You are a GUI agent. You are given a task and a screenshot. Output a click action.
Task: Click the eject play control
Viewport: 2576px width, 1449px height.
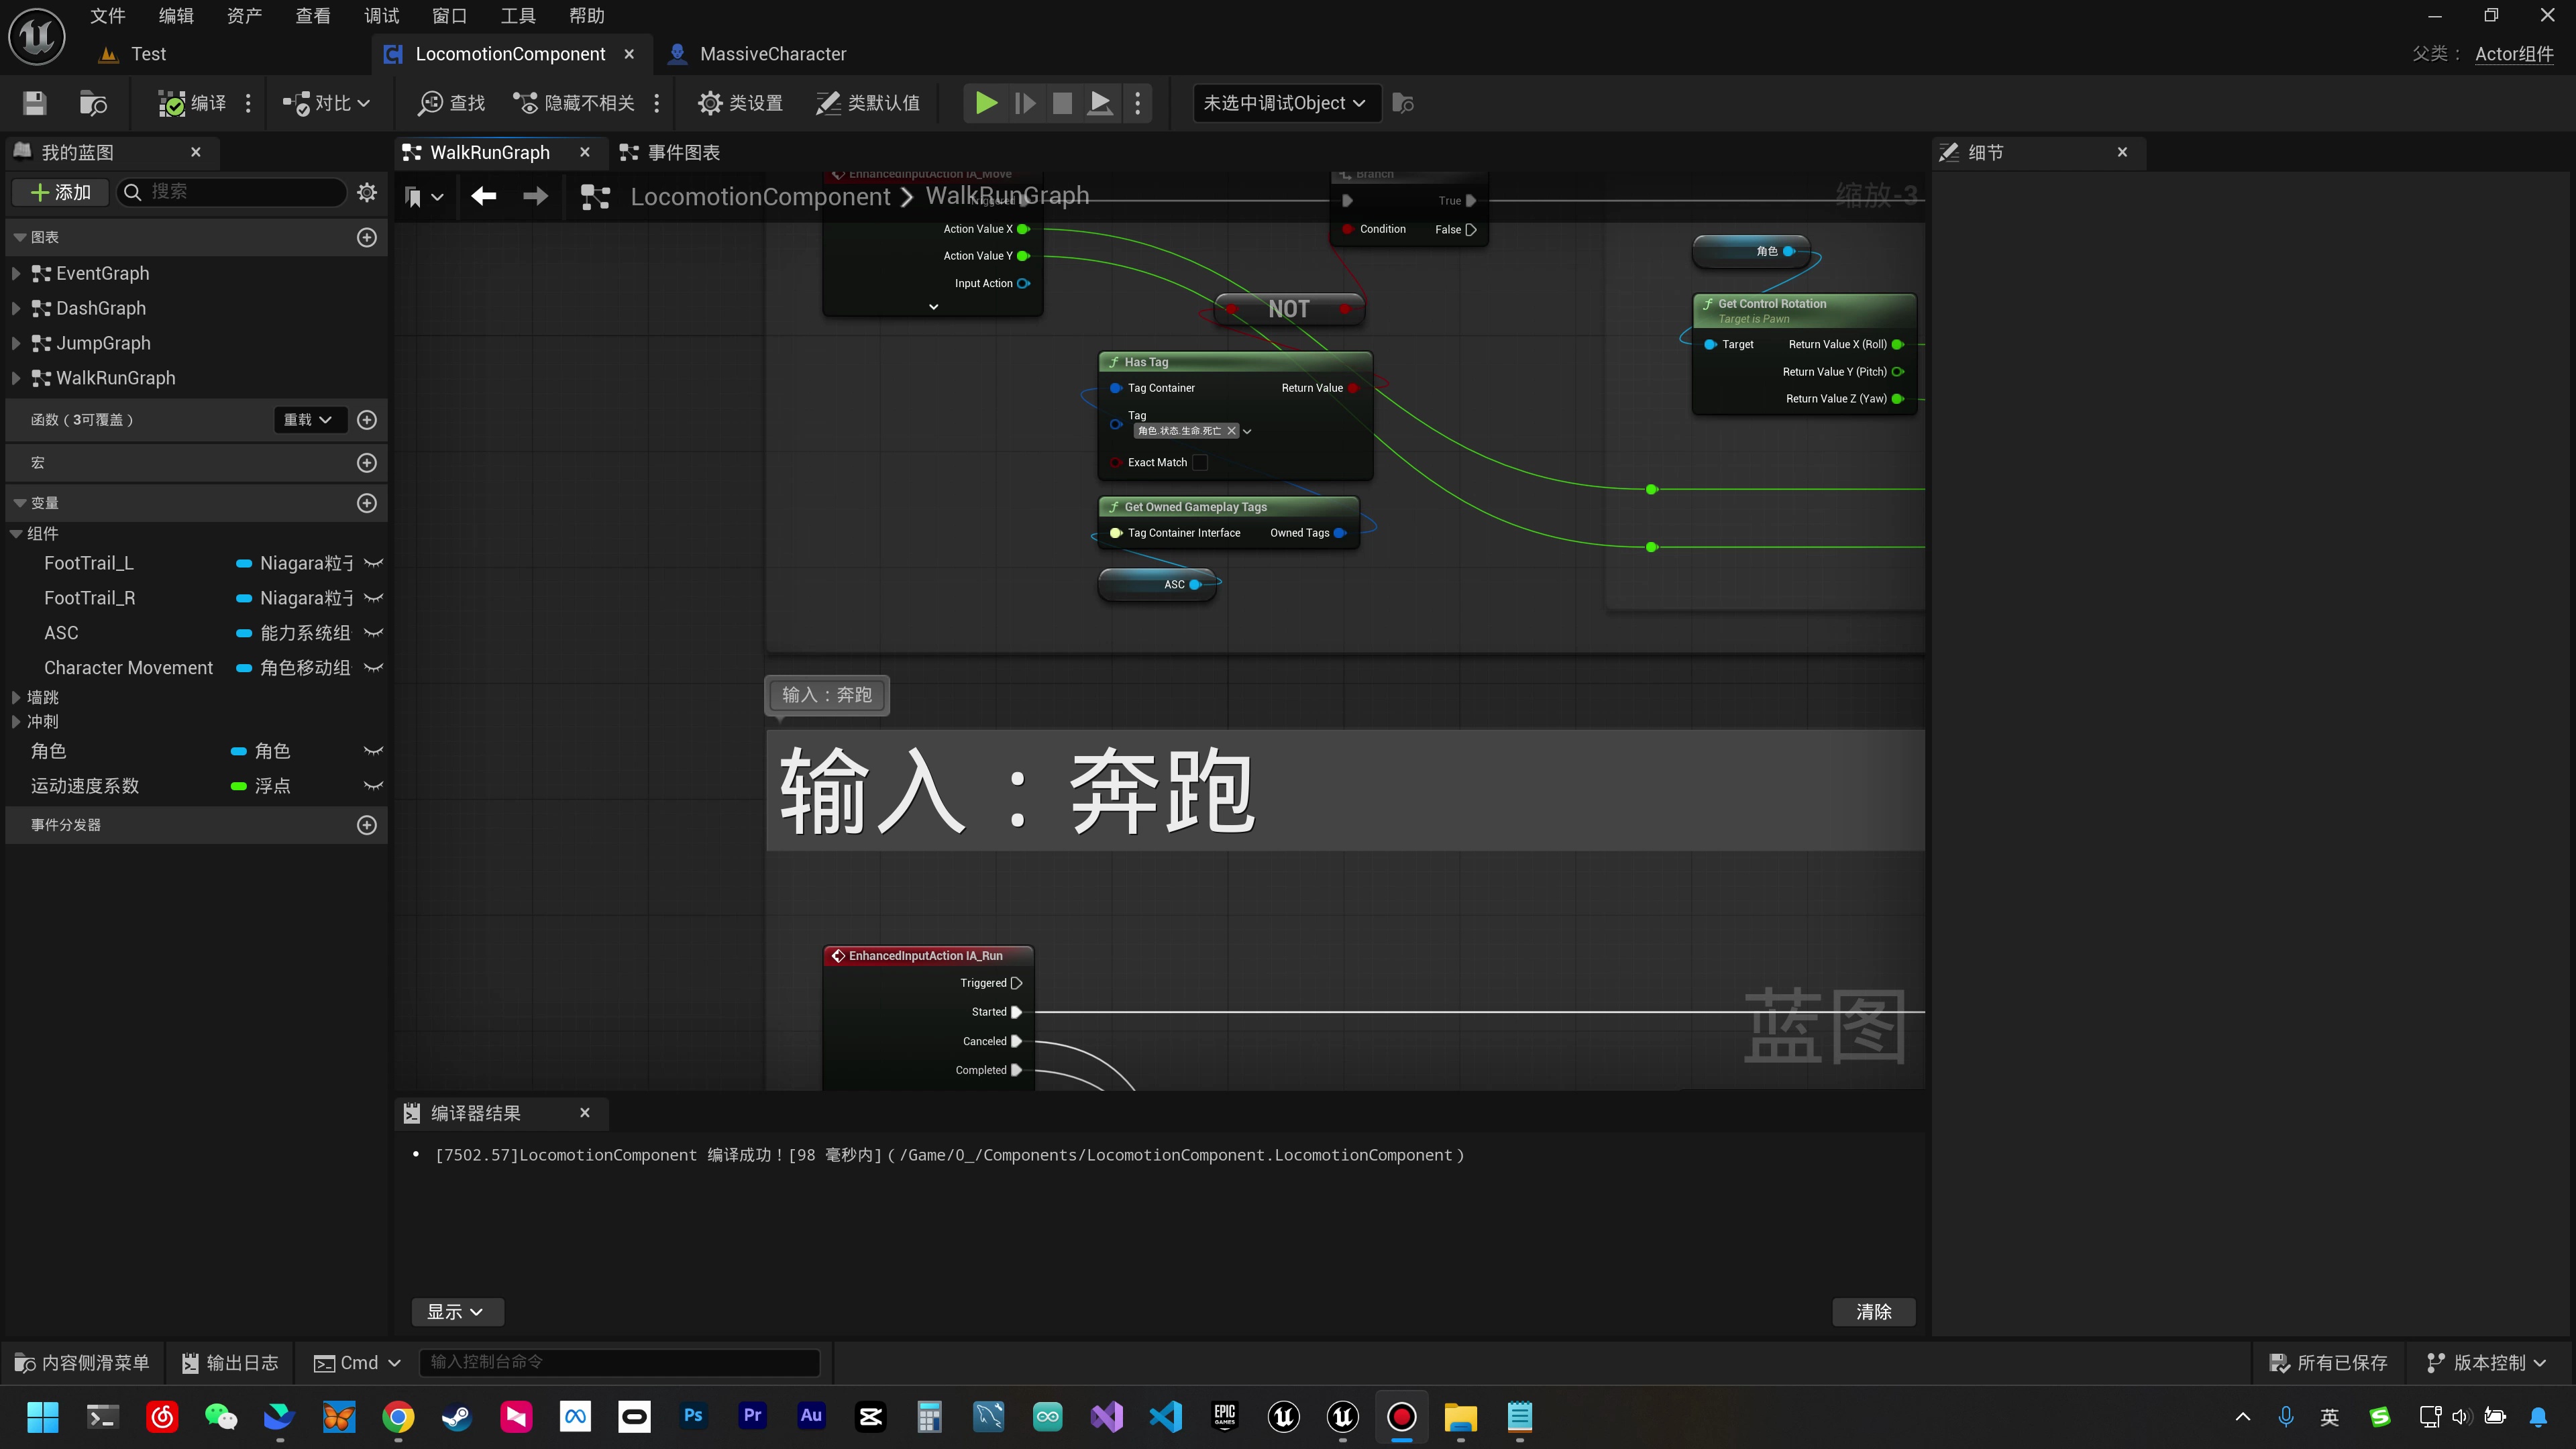click(1100, 103)
